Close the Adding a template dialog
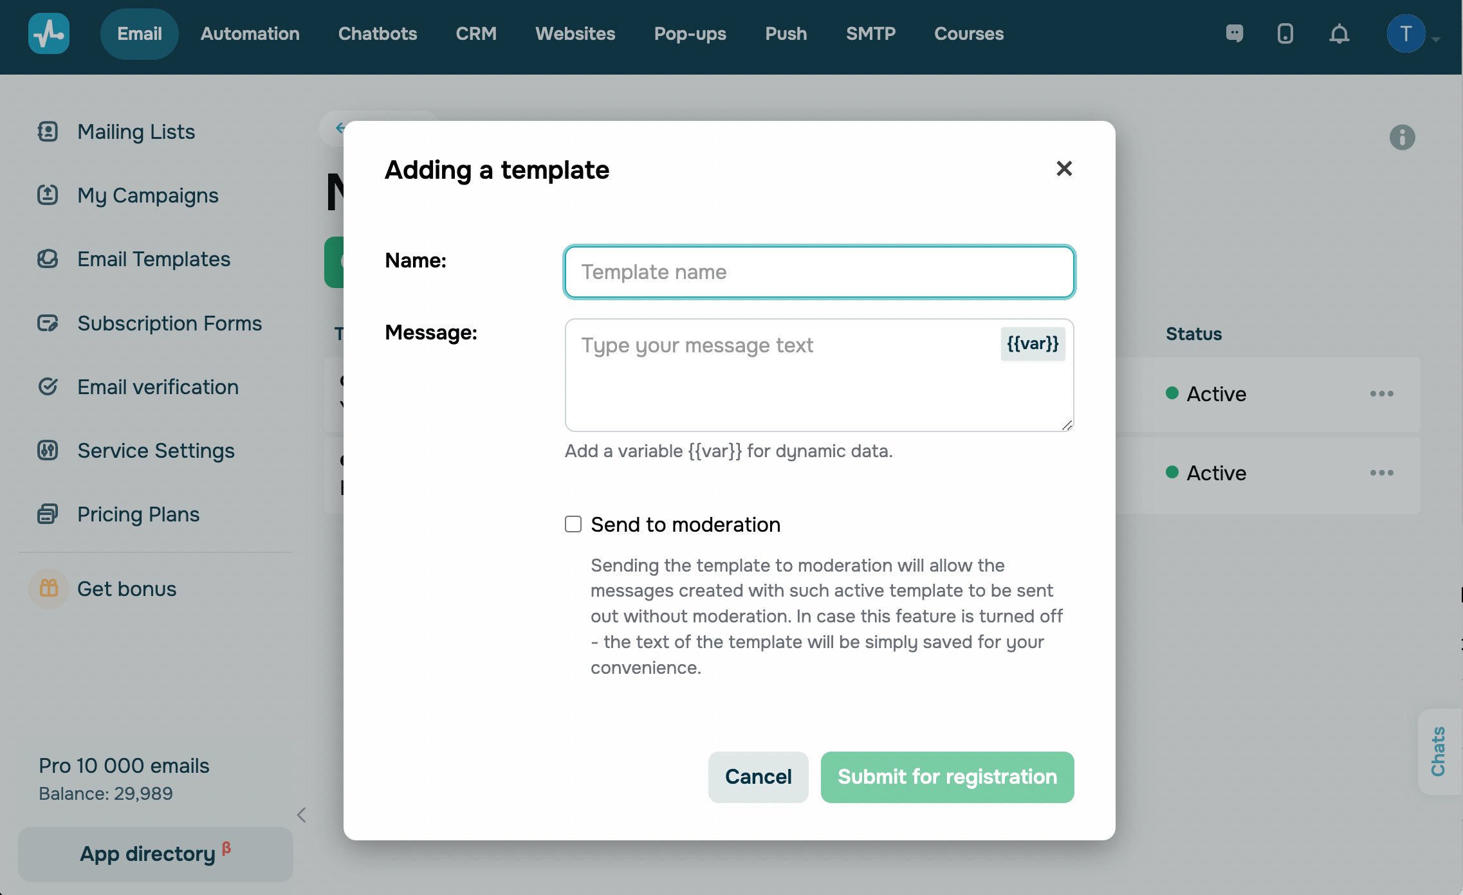Screen dimensions: 1463x895 click(x=1064, y=168)
